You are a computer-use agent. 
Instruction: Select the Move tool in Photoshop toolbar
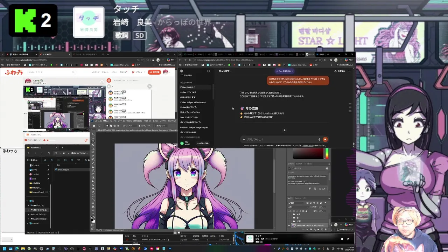click(x=93, y=134)
